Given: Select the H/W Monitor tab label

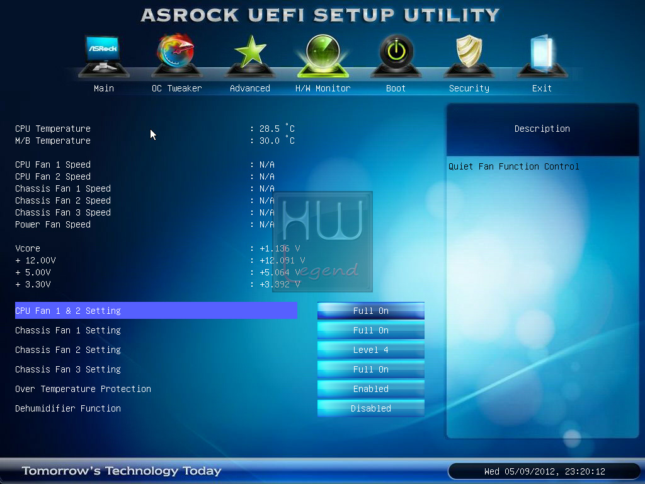Looking at the screenshot, I should [x=323, y=88].
